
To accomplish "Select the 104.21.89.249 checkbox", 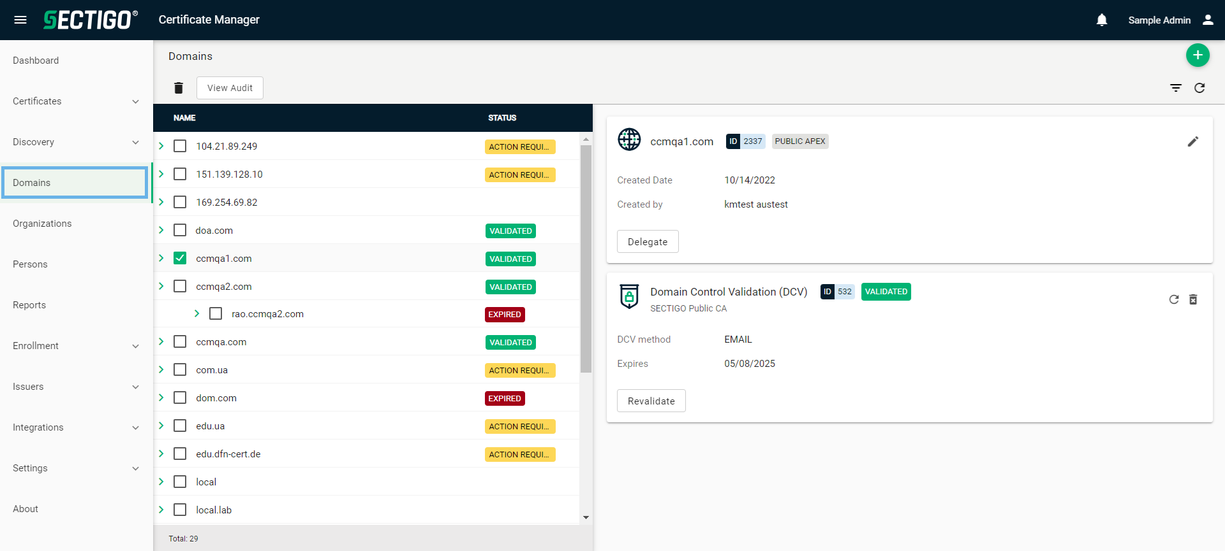I will [180, 147].
